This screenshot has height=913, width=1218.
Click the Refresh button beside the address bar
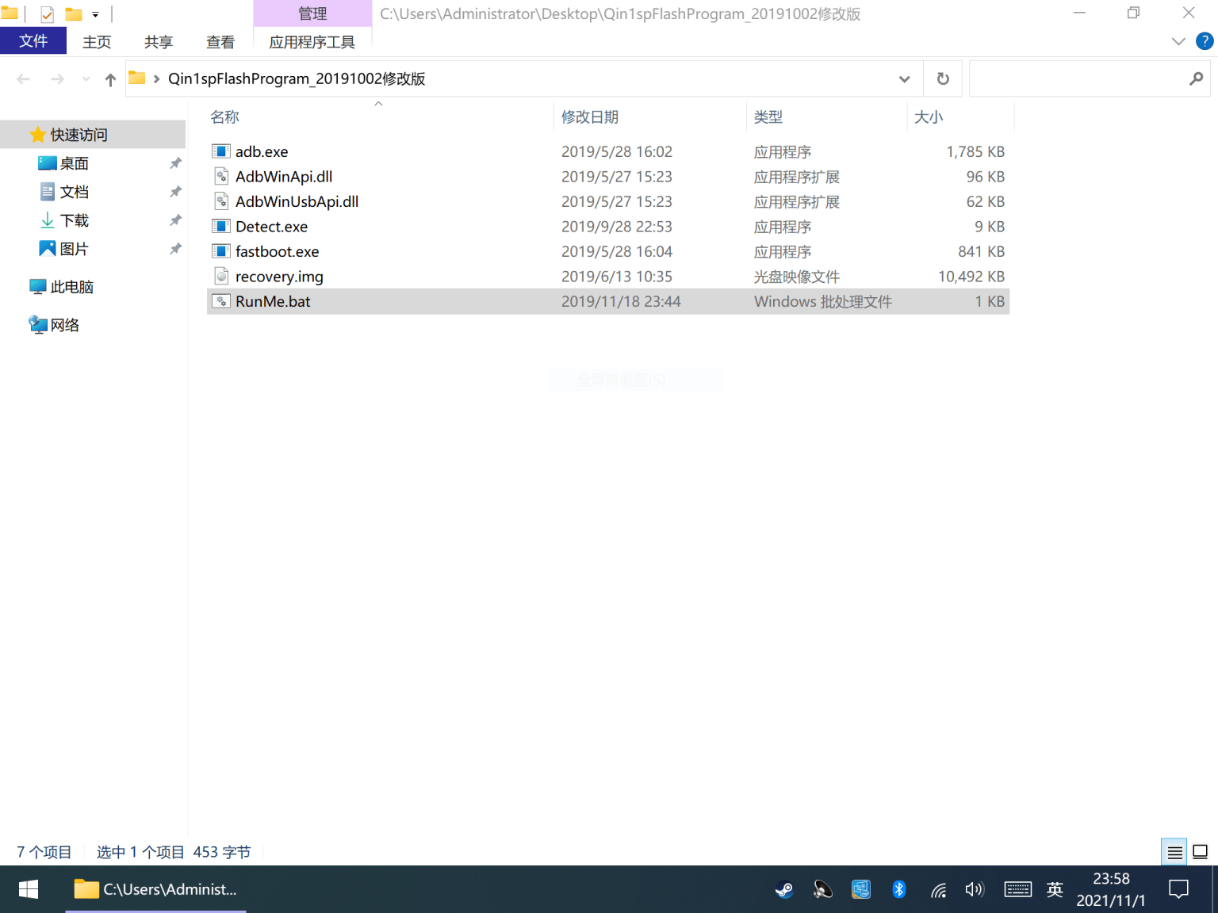coord(942,78)
